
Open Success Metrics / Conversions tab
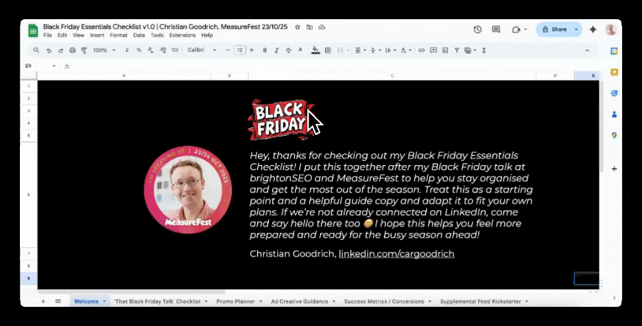384,301
